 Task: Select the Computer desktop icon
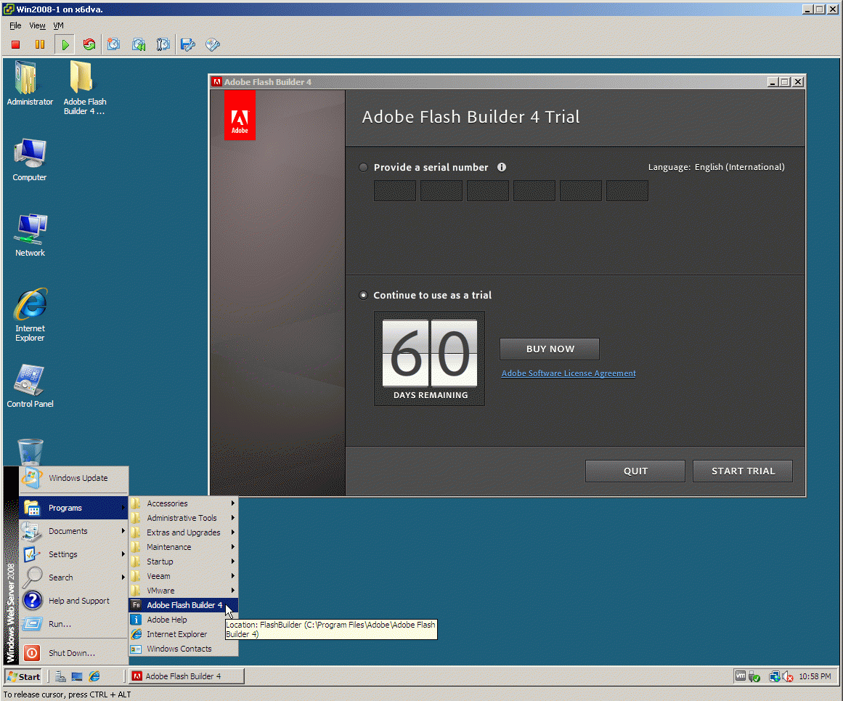tap(30, 161)
